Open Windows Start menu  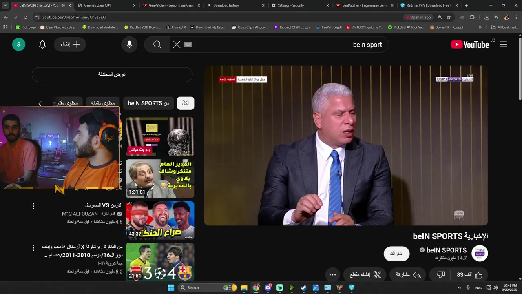pyautogui.click(x=171, y=287)
